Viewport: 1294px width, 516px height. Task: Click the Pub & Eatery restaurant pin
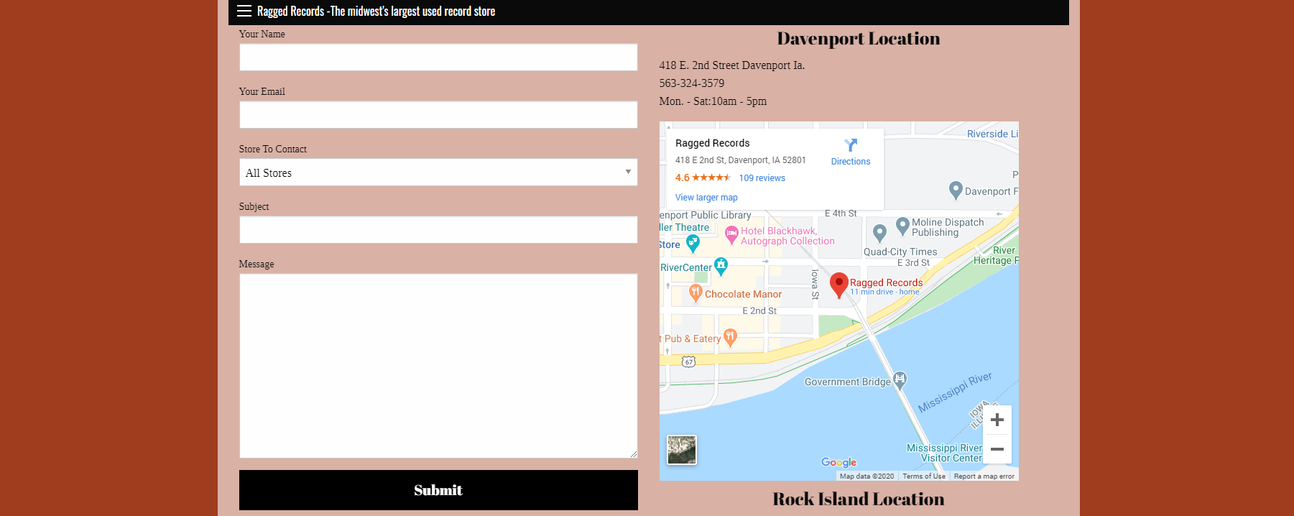[730, 337]
